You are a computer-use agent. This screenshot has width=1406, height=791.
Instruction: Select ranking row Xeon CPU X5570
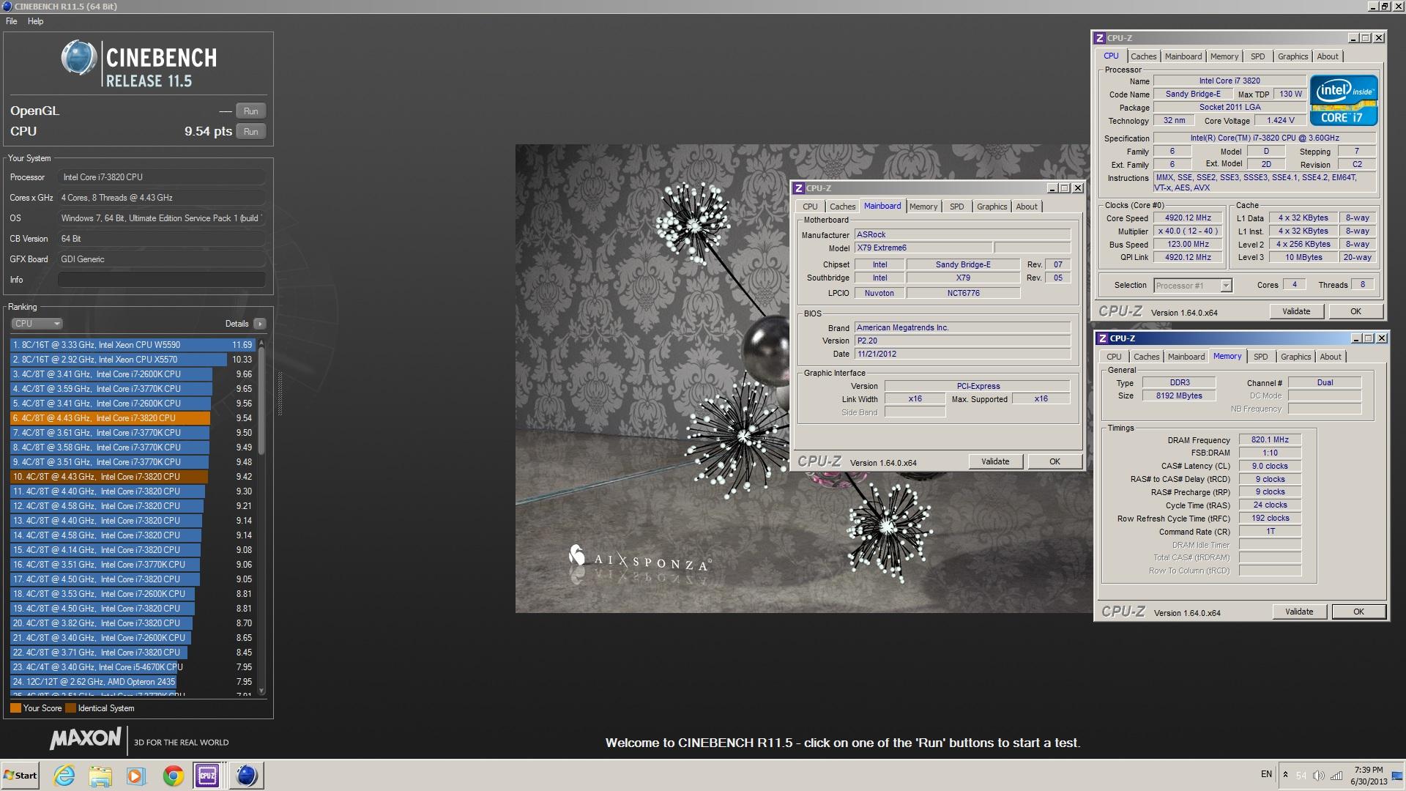click(133, 360)
